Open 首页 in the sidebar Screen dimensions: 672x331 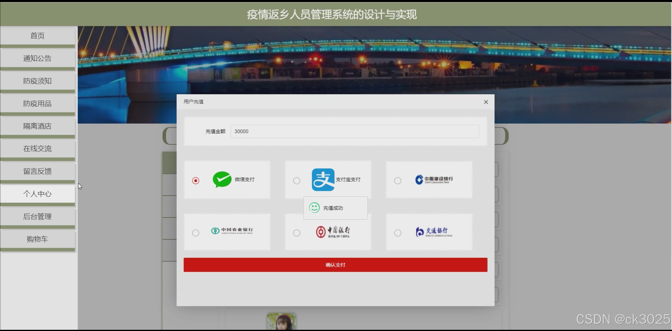[x=37, y=36]
